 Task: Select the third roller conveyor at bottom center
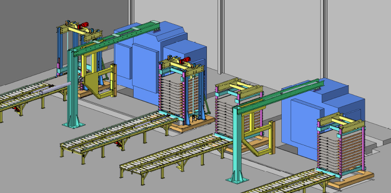[176, 157]
